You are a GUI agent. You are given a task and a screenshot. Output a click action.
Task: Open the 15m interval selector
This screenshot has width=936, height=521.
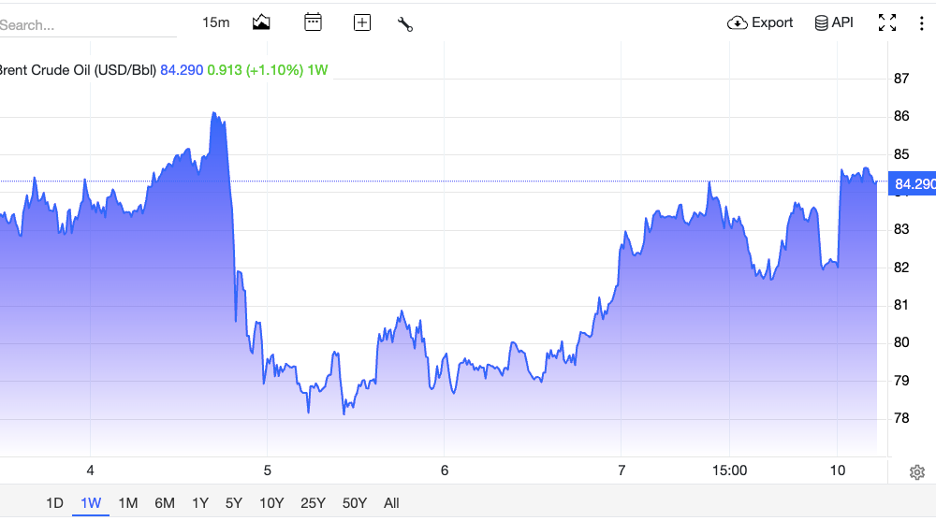pos(215,22)
